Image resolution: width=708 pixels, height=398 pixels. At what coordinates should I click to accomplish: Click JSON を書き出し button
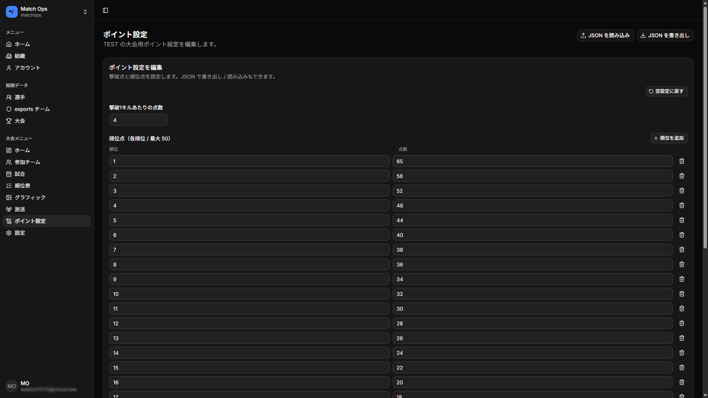(665, 35)
